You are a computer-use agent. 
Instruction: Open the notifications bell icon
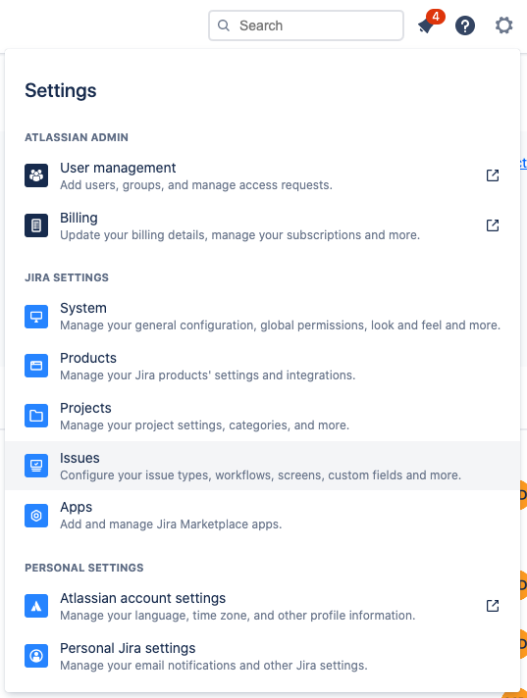[426, 26]
